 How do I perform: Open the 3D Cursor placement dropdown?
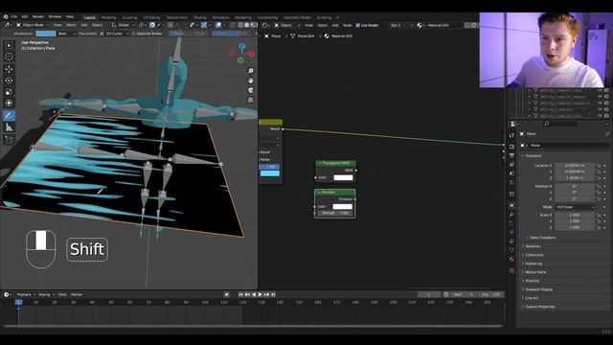114,34
